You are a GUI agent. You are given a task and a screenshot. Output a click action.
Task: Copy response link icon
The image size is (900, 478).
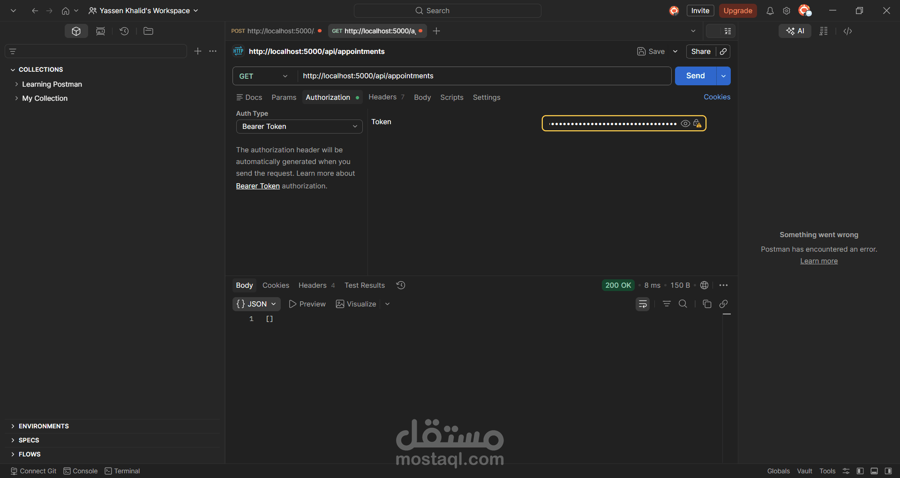click(x=723, y=304)
